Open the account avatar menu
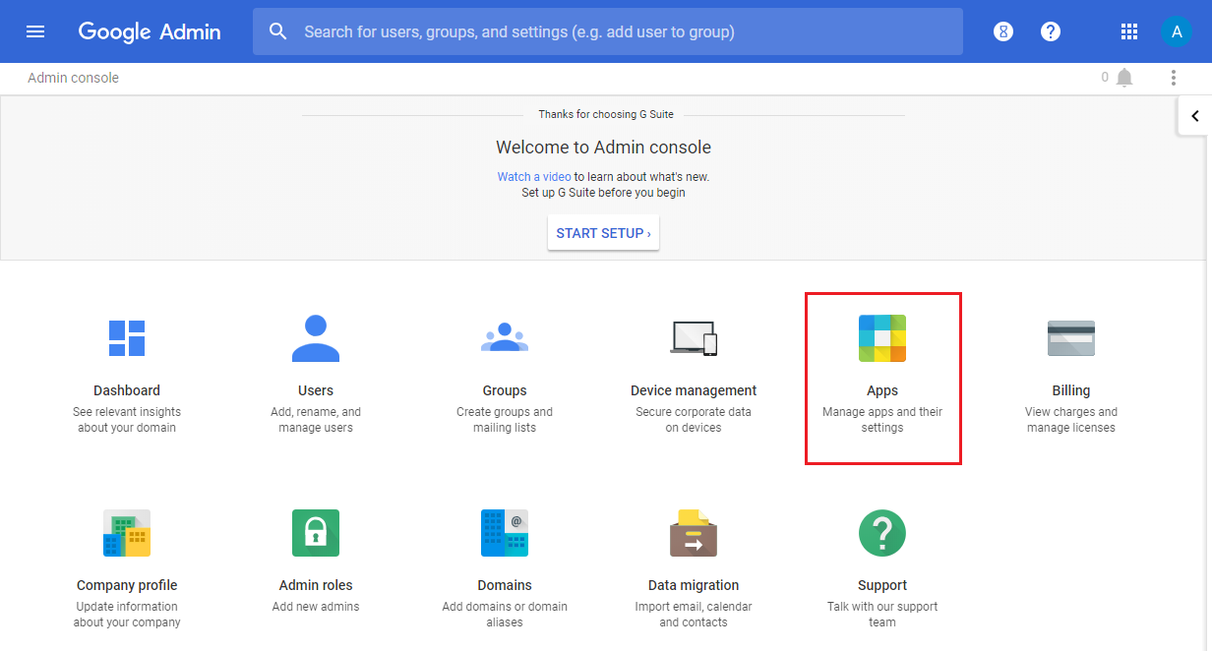The image size is (1212, 651). tap(1177, 31)
